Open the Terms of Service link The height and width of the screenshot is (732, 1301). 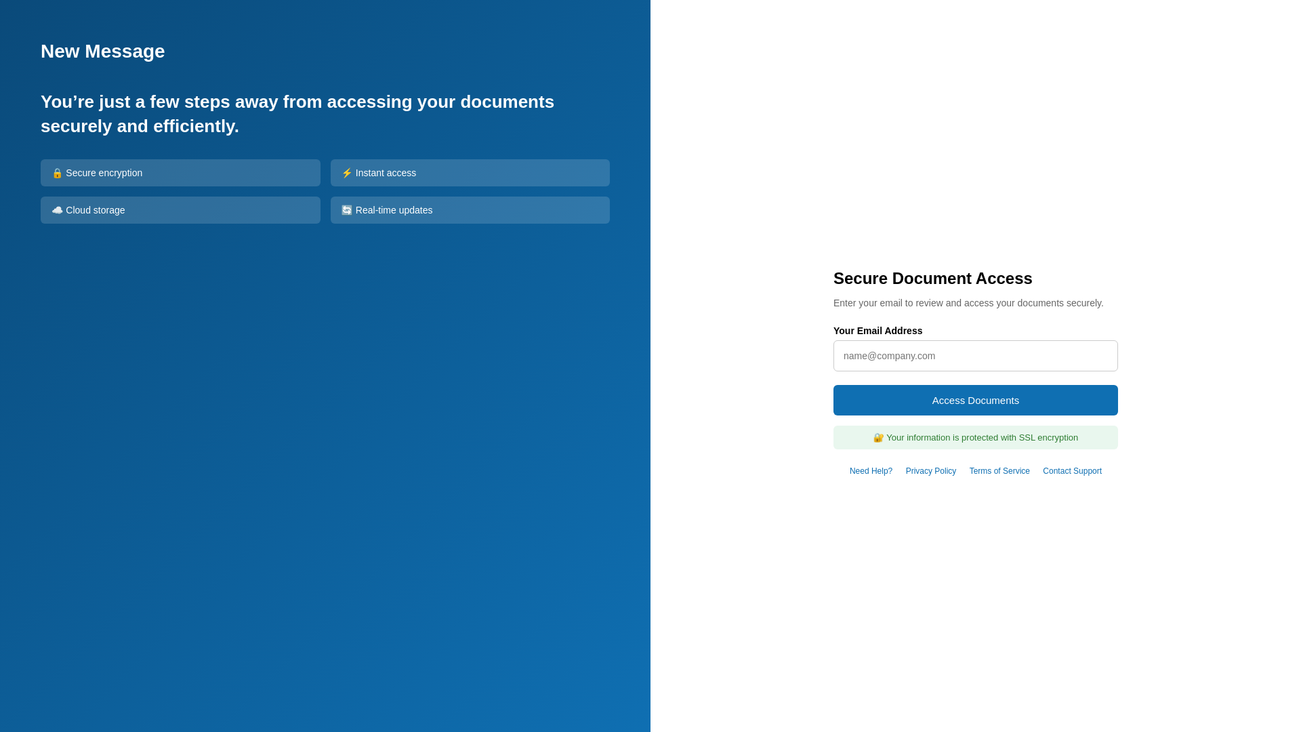click(999, 471)
